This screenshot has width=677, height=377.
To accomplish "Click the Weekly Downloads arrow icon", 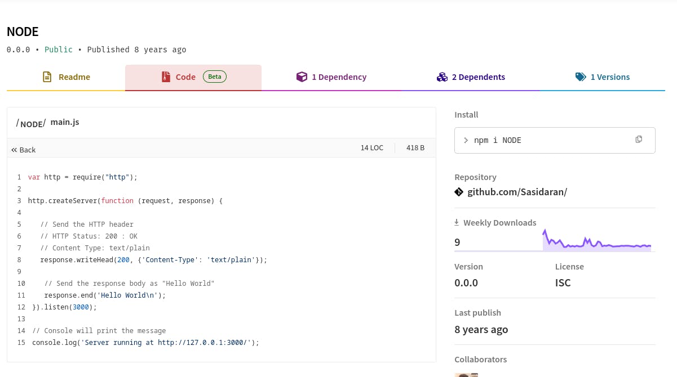I will [x=457, y=223].
